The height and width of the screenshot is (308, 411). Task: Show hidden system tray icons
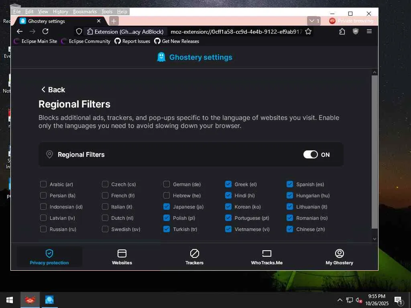tap(340, 300)
